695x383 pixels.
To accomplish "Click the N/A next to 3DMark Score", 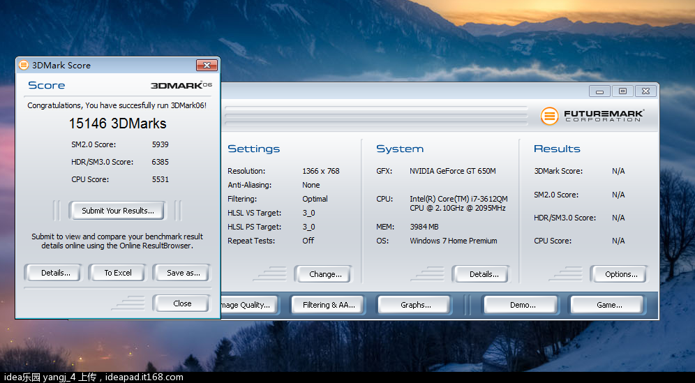I will coord(618,171).
